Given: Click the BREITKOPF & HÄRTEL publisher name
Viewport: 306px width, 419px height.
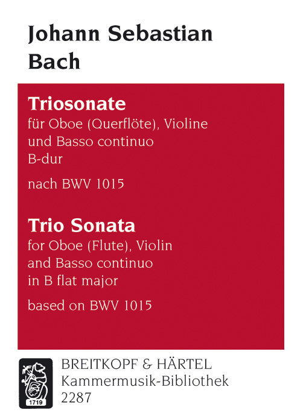Looking at the screenshot, I should tap(136, 364).
